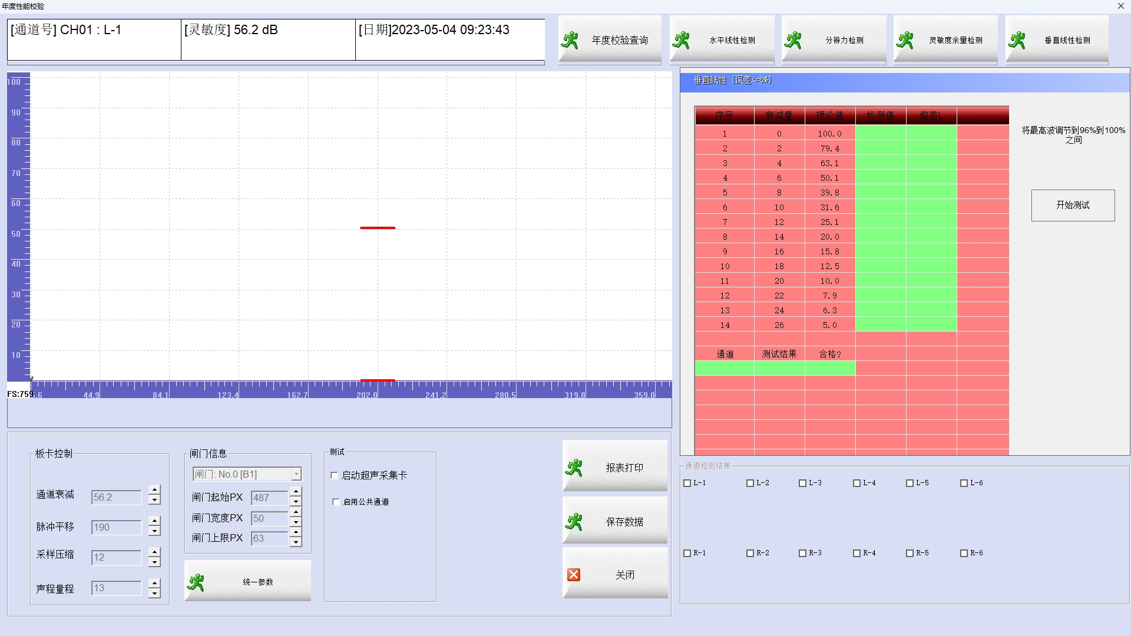The image size is (1131, 636).
Task: Increase 声程量程 with up arrow
Action: pyautogui.click(x=154, y=582)
